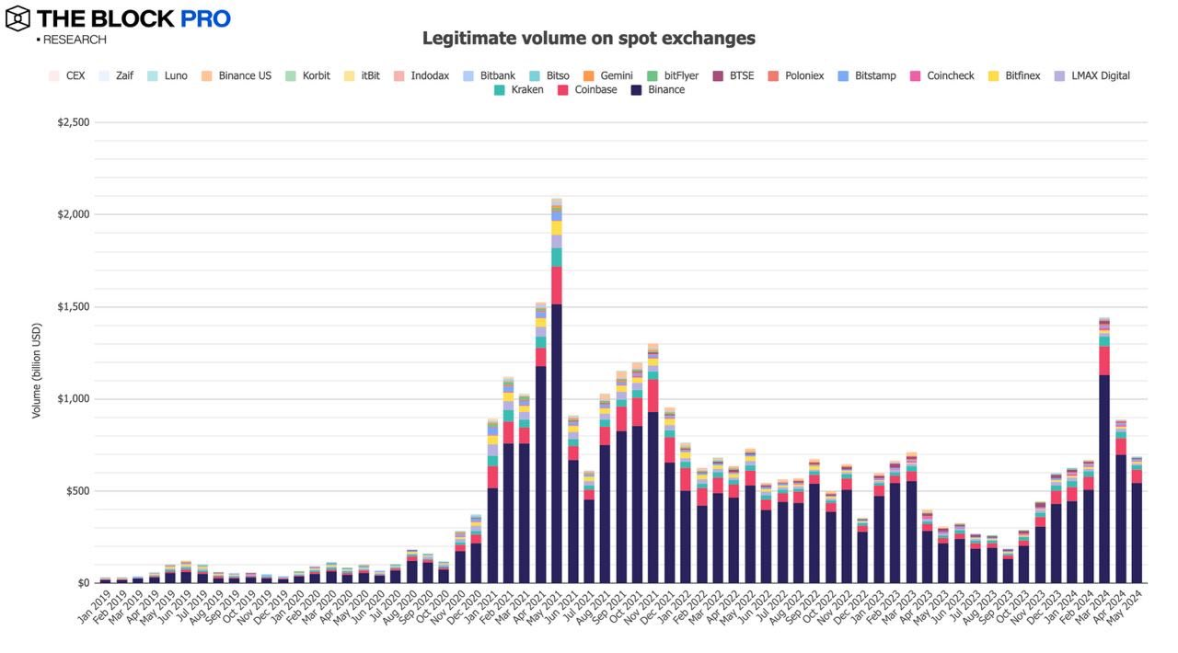Click the chart title Legitimate volume on spot exchanges
Screen dimensions: 1178x653
click(589, 38)
